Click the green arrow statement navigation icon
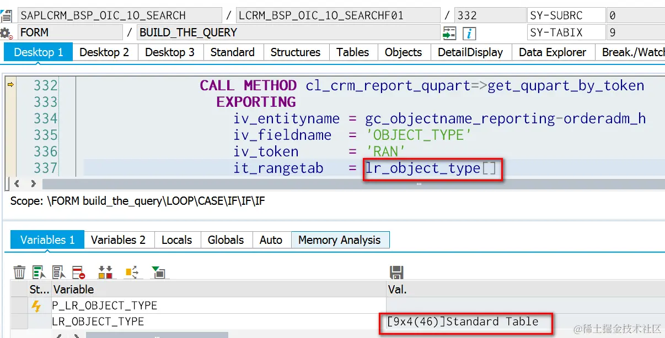Screen dimensions: 665x338 point(449,33)
